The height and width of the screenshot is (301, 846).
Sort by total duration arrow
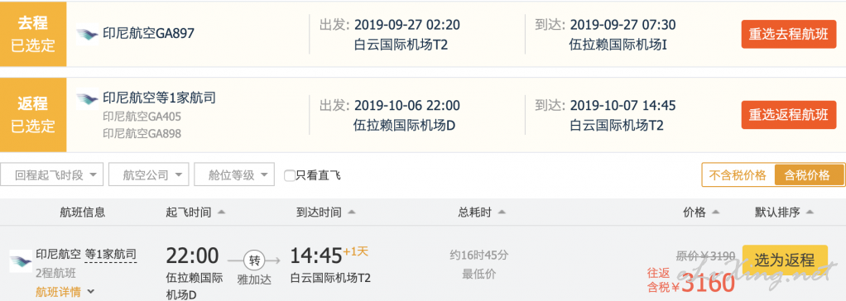(502, 212)
